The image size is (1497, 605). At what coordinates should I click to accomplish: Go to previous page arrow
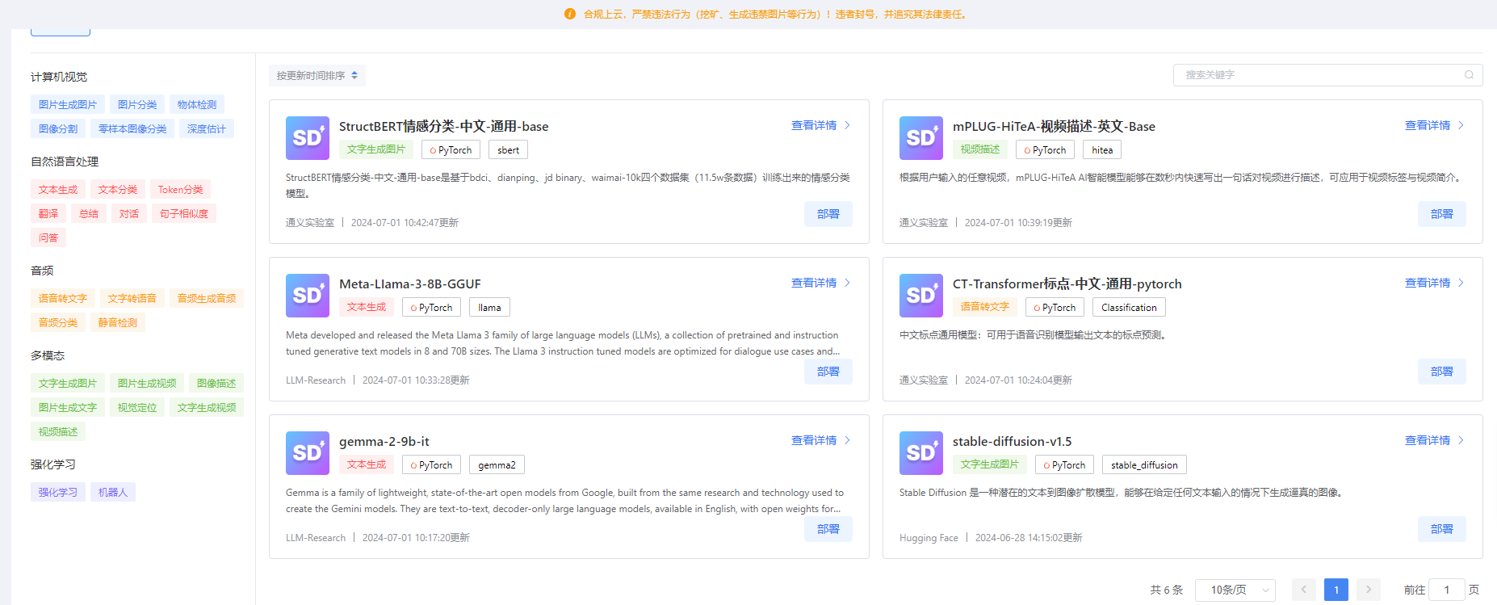click(x=1303, y=590)
